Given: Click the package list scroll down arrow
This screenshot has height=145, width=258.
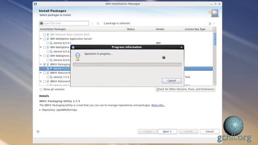Looking at the screenshot, I should (215, 84).
